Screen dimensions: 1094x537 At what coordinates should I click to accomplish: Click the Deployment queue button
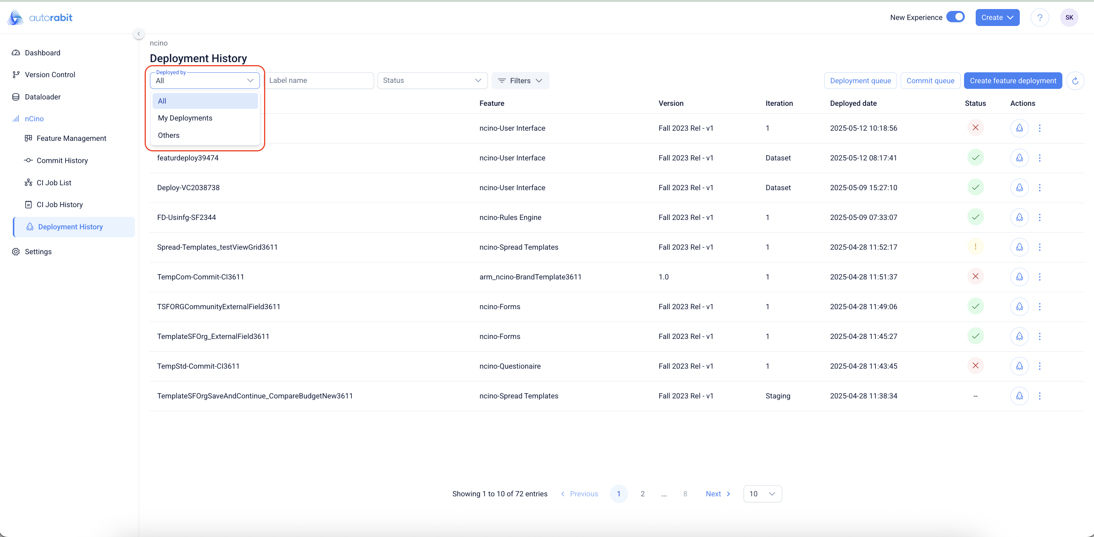click(x=860, y=81)
